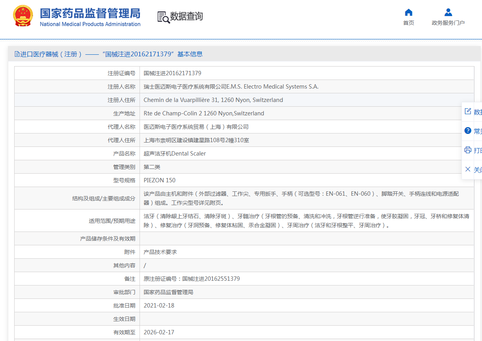The image size is (482, 341).
Task: Click the National Medical Products Administration subtitle
Action: pyautogui.click(x=90, y=24)
